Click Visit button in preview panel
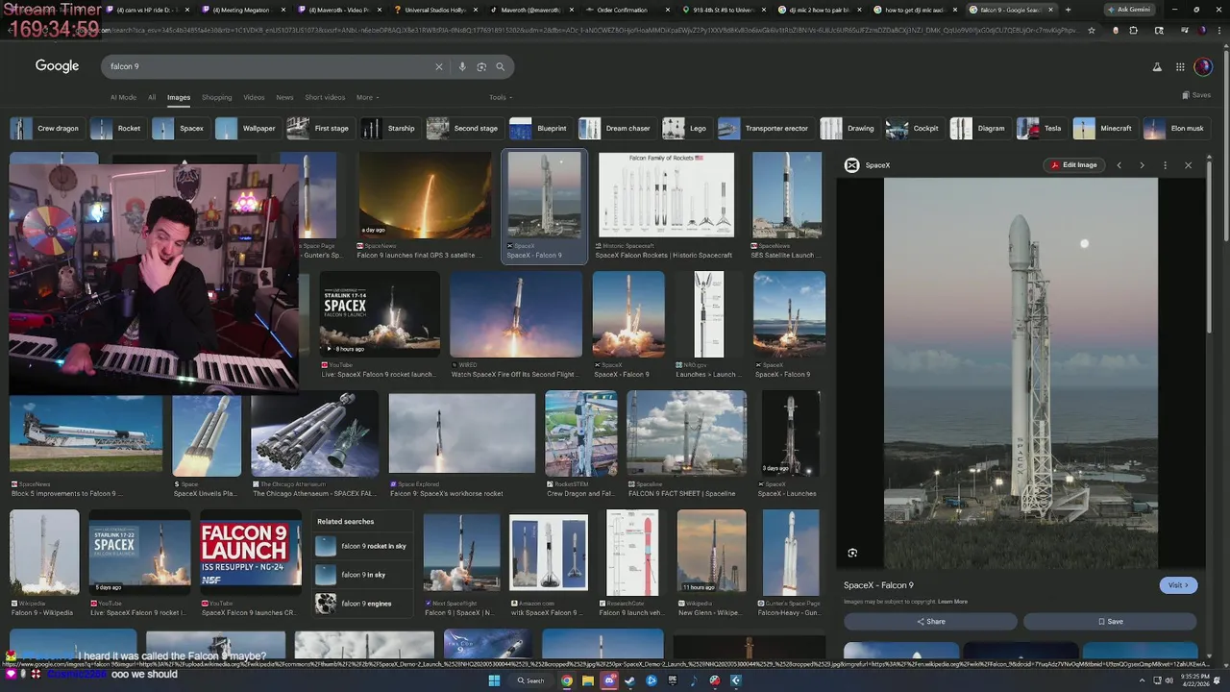This screenshot has width=1230, height=692. (x=1178, y=585)
